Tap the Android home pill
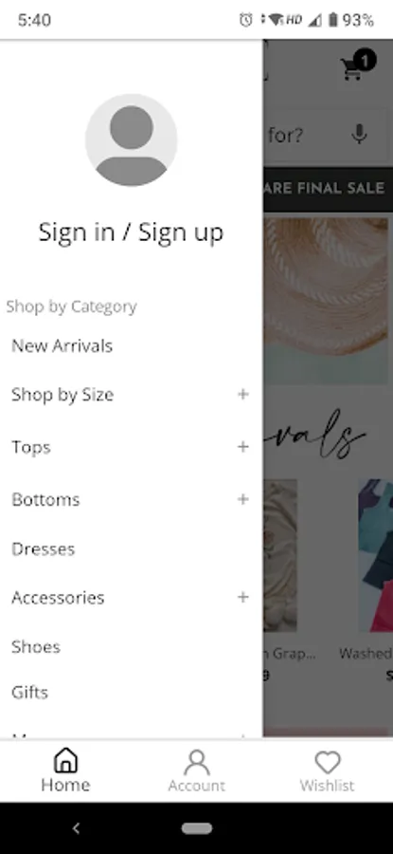This screenshot has width=393, height=854. (197, 828)
